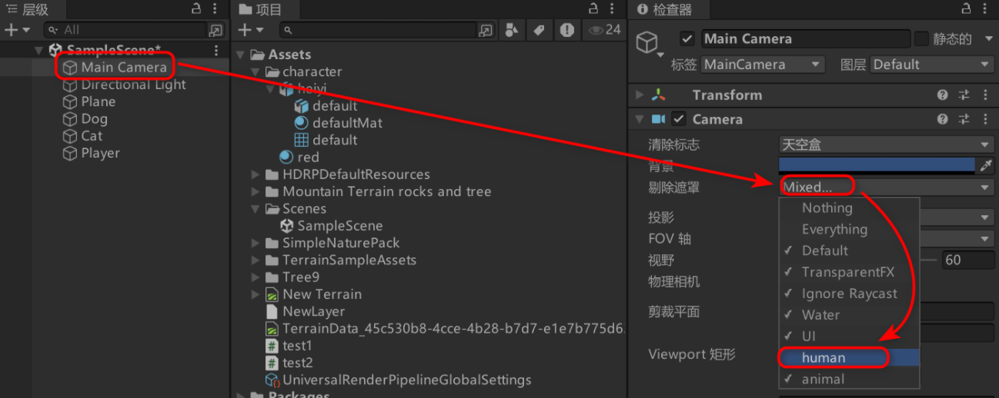The image size is (999, 398).
Task: Open the Project create (+) dropdown
Action: tap(252, 30)
